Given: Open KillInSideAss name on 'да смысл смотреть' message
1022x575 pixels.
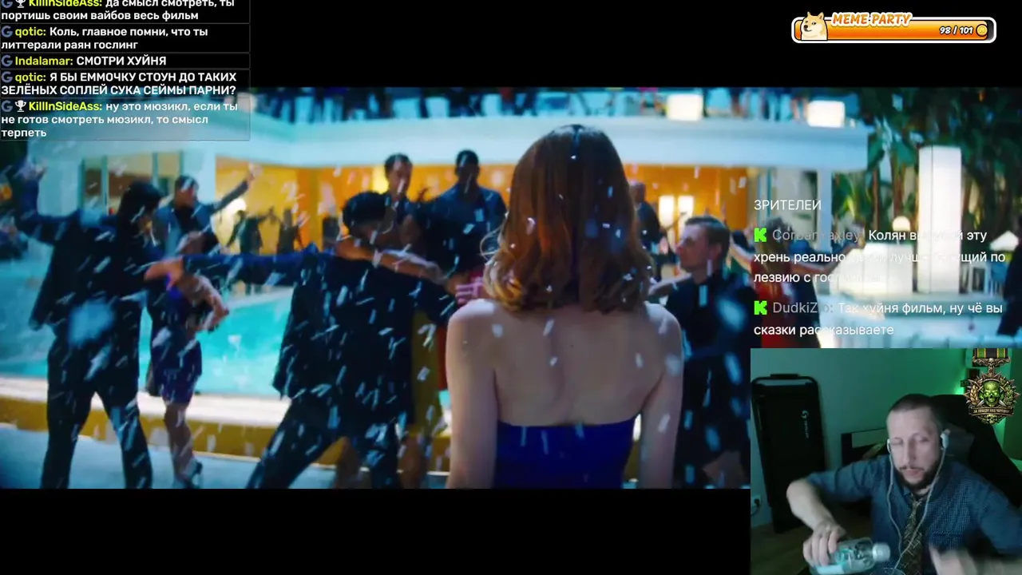Looking at the screenshot, I should 65,3.
